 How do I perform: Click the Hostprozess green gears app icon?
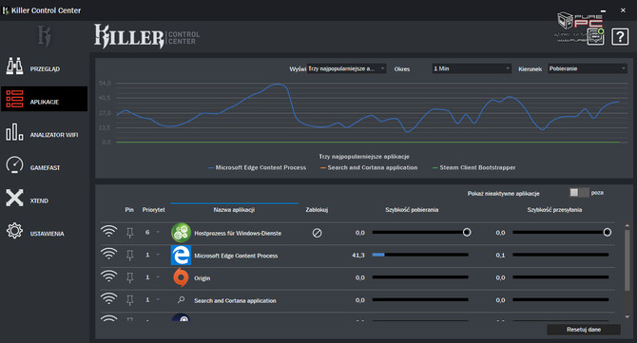tap(181, 233)
